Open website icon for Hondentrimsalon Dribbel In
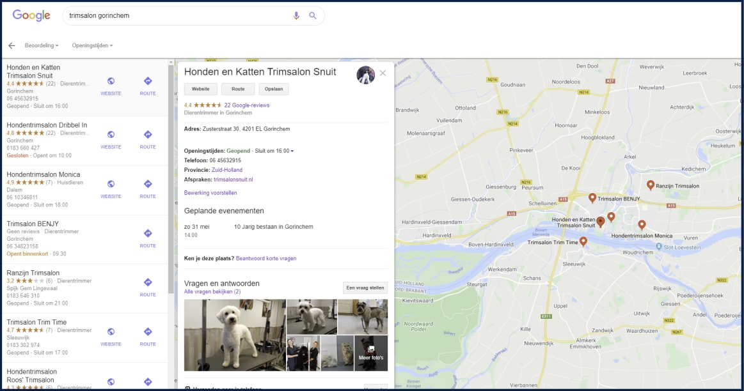This screenshot has width=744, height=391. (x=111, y=135)
